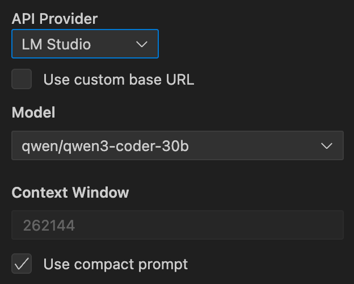Focus the Context Window input field
This screenshot has width=354, height=284.
(177, 225)
